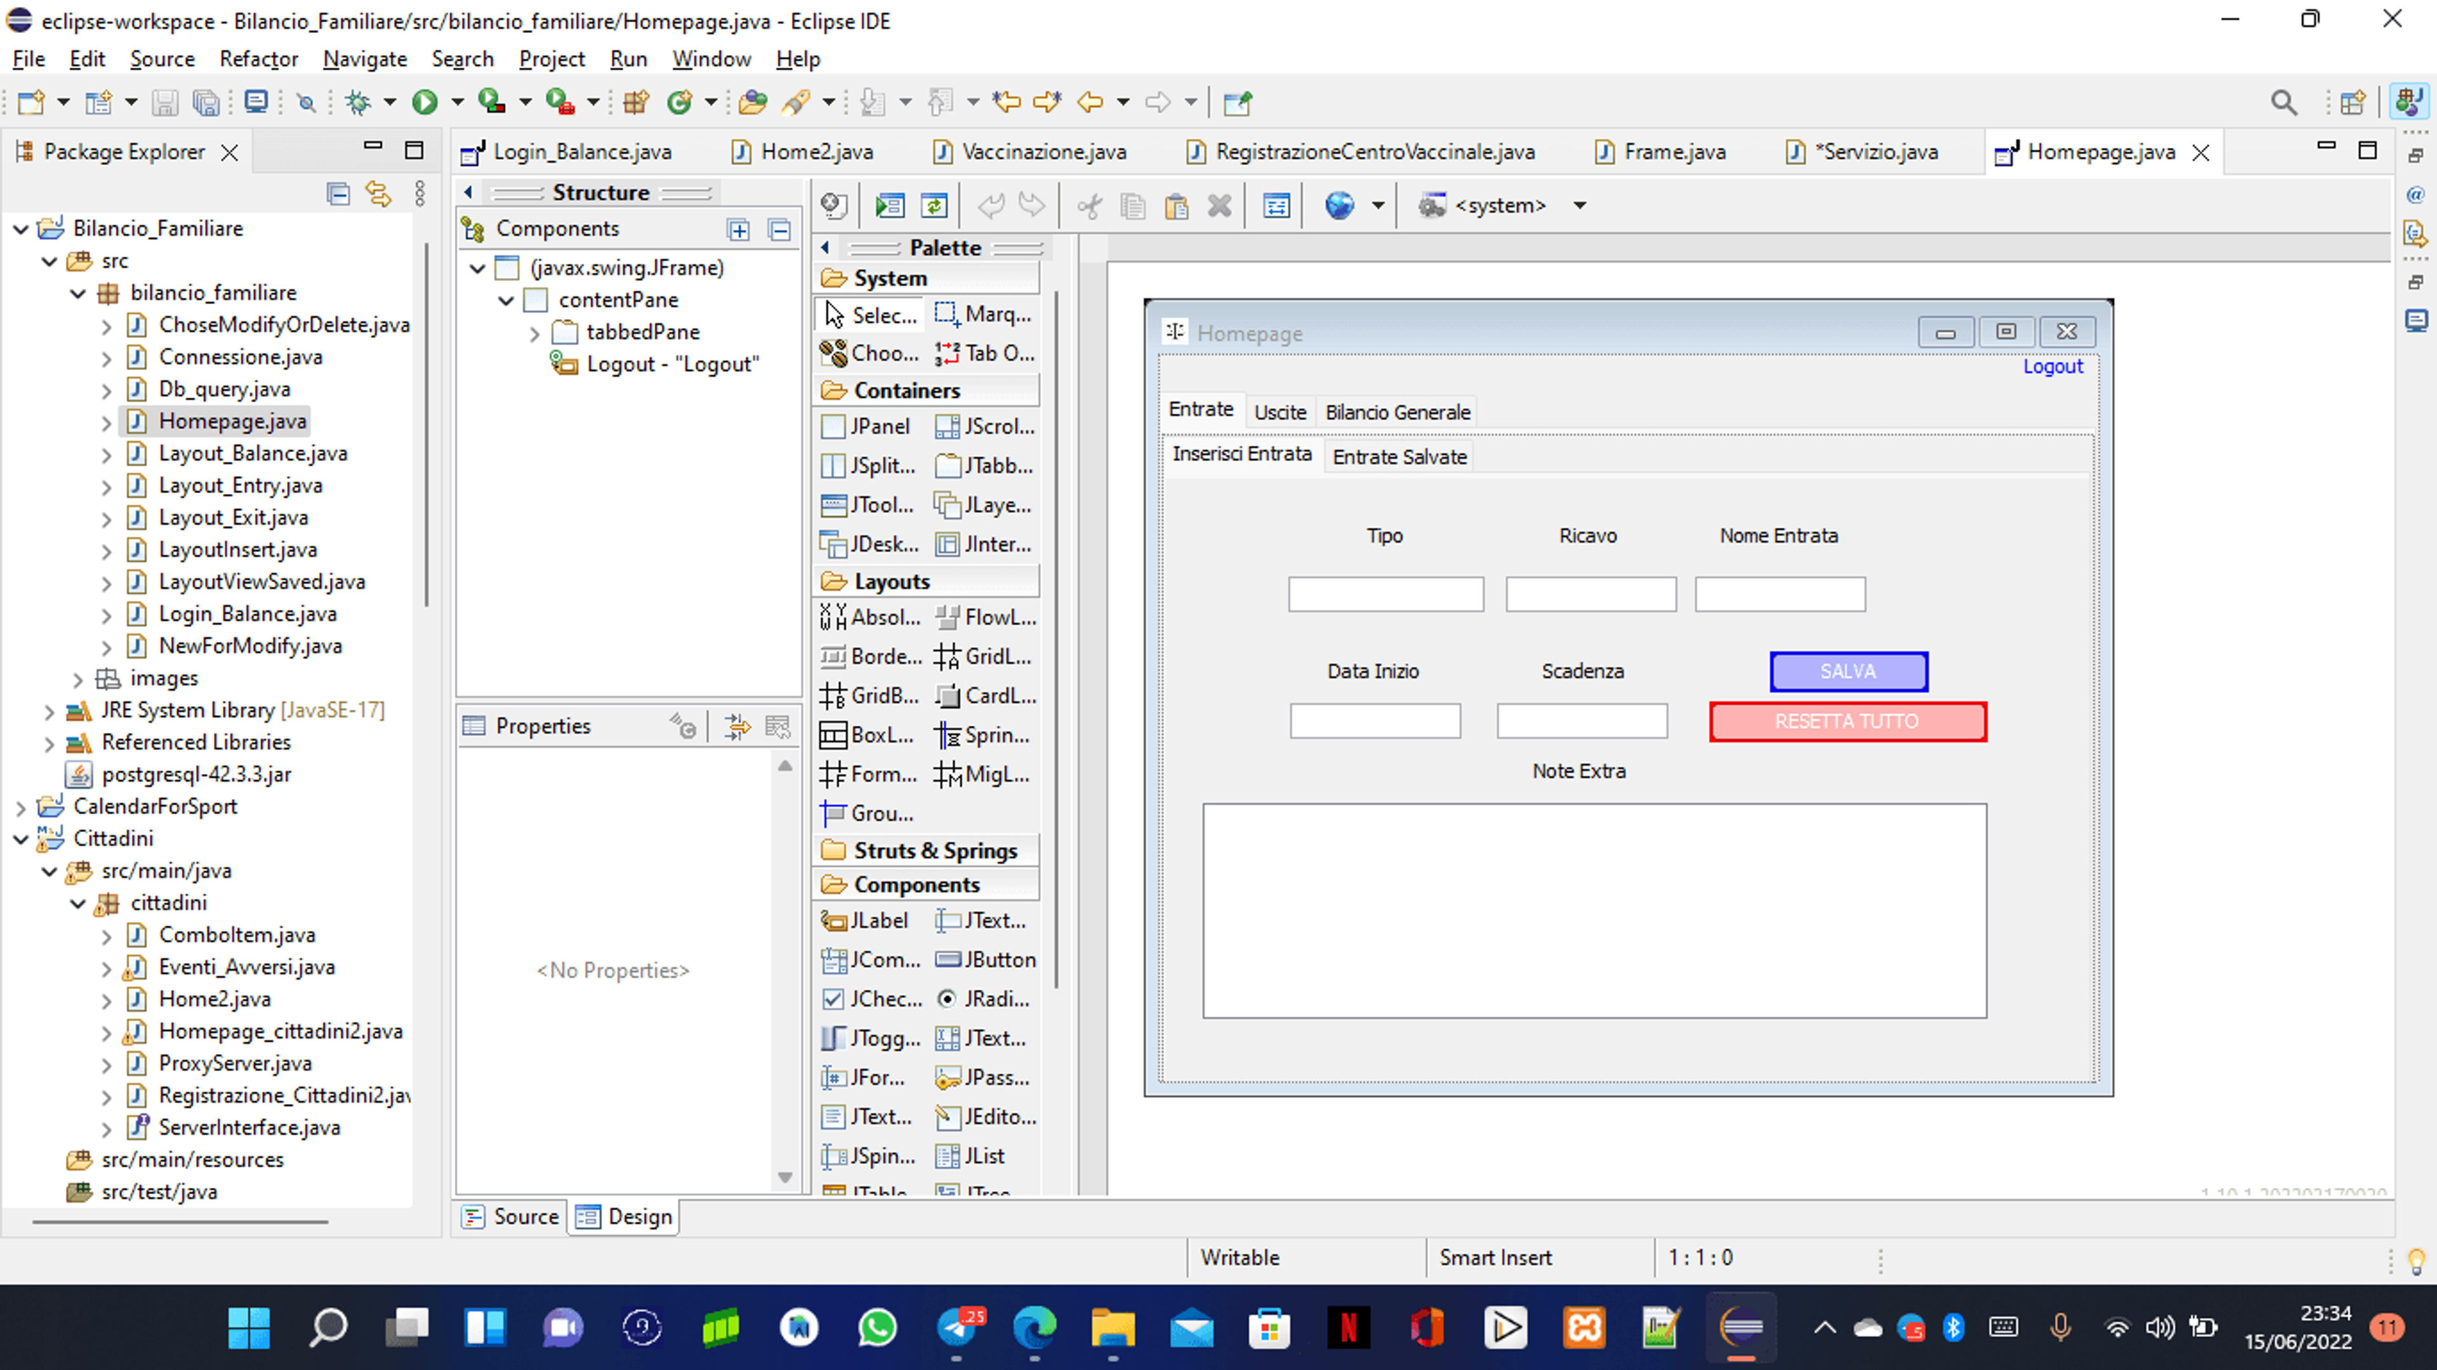The height and width of the screenshot is (1370, 2437).
Task: Expand all components with plus icon
Action: [x=738, y=229]
